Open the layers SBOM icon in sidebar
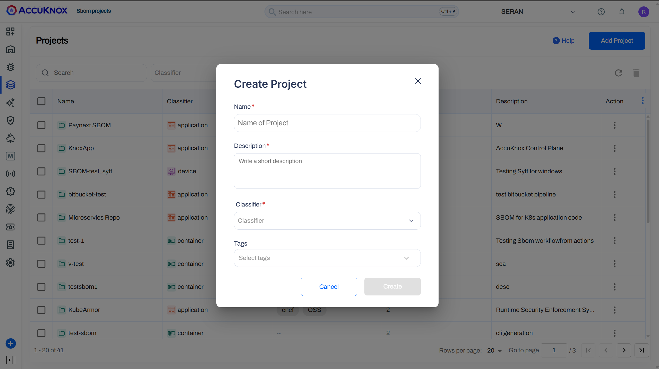 (10, 85)
